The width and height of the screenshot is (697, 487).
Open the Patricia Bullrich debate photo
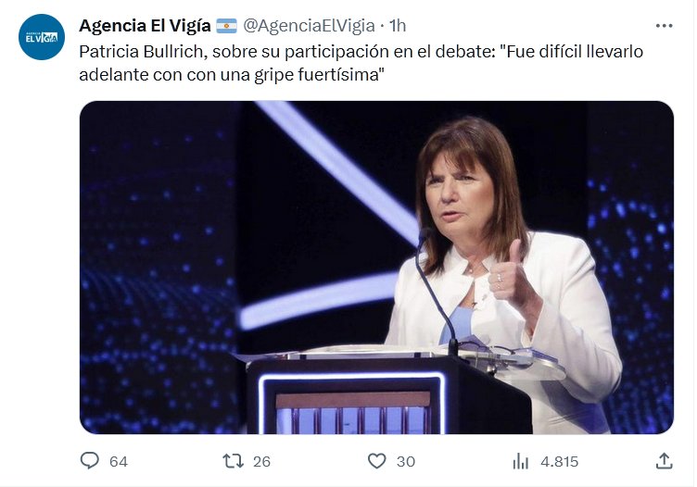click(376, 267)
